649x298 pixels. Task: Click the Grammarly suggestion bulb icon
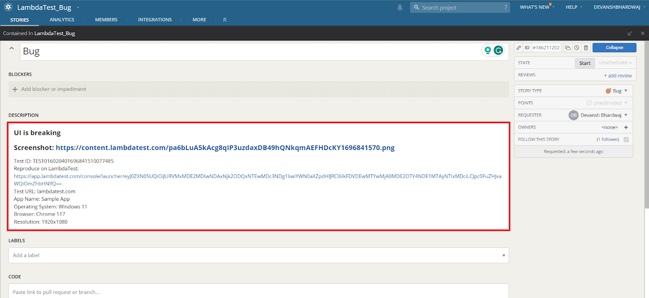click(x=488, y=50)
